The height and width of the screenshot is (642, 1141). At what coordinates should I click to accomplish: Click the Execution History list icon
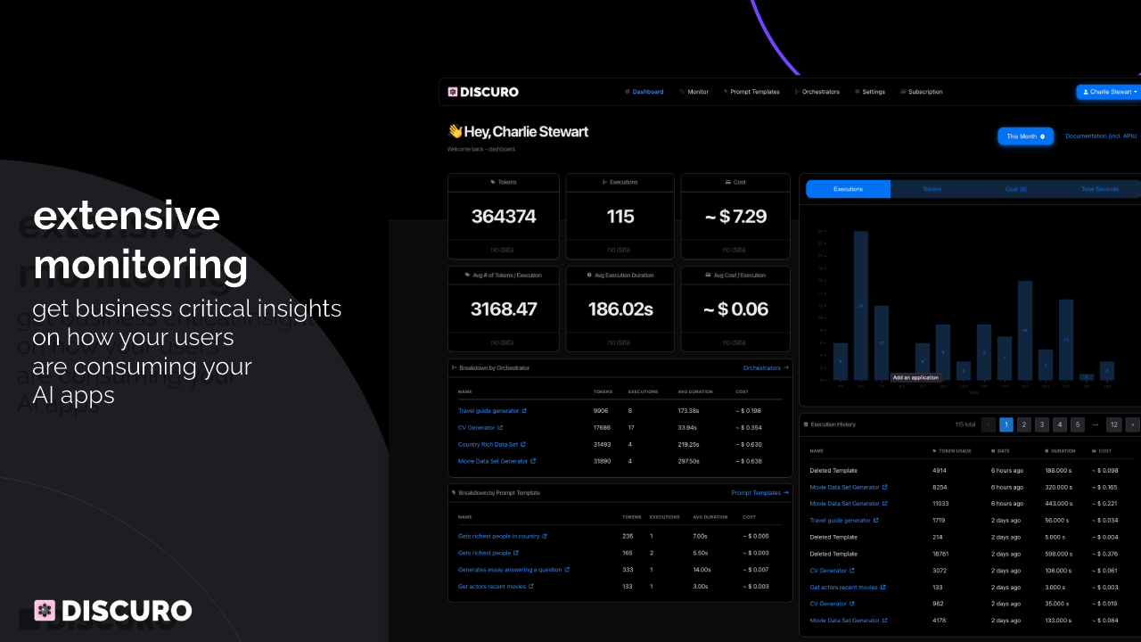806,424
